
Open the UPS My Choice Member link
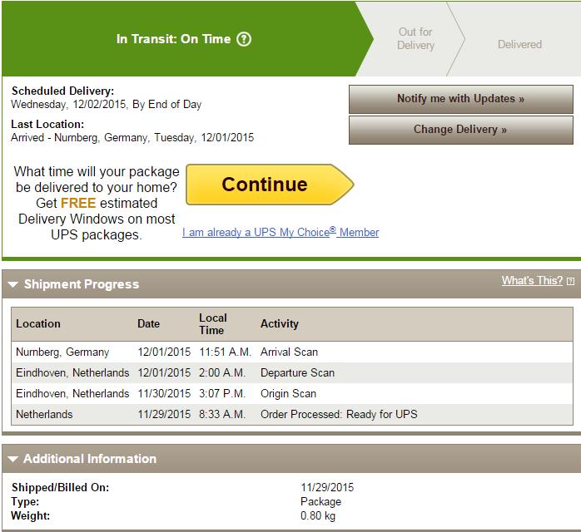(x=281, y=232)
